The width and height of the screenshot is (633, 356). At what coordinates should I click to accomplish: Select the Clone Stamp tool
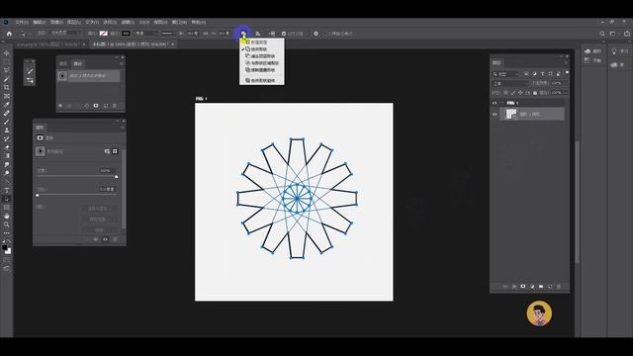[x=7, y=130]
